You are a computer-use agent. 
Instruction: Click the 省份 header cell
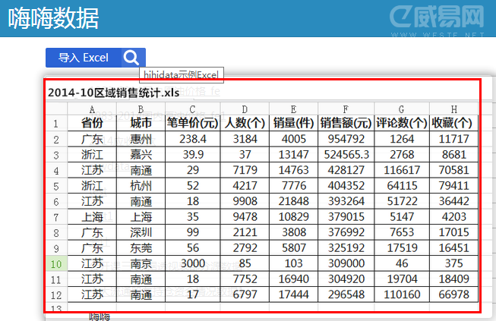coord(92,123)
